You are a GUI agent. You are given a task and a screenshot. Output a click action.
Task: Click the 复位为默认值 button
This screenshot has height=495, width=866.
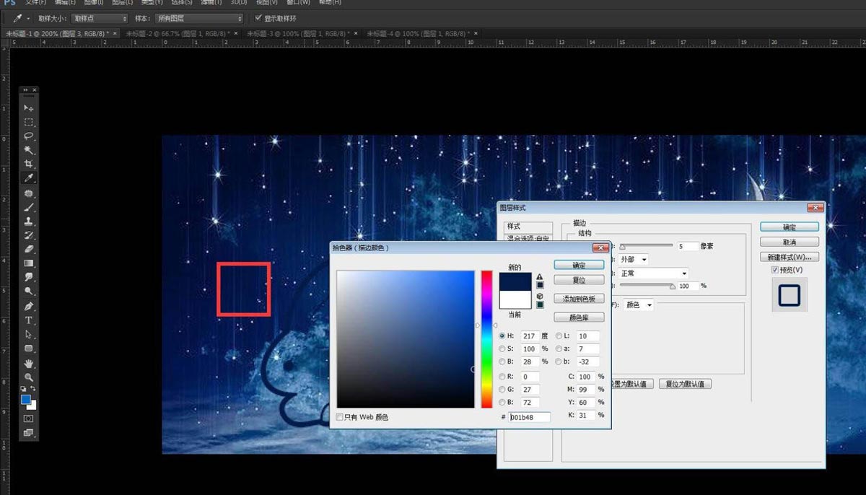[685, 384]
